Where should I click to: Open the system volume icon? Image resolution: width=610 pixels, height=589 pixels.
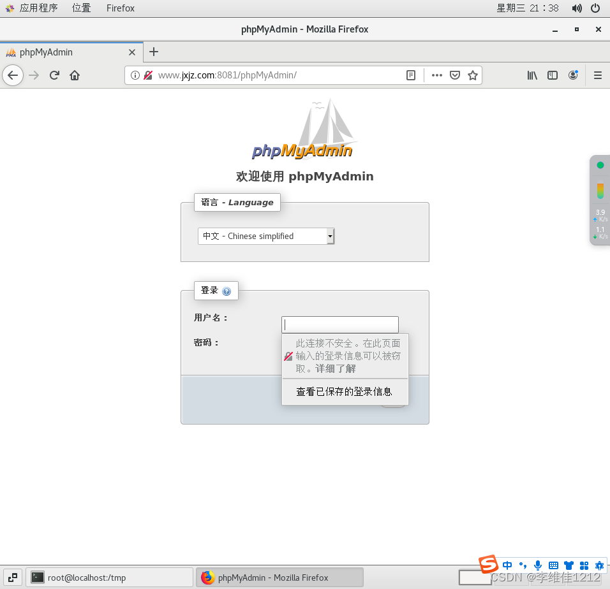[577, 8]
